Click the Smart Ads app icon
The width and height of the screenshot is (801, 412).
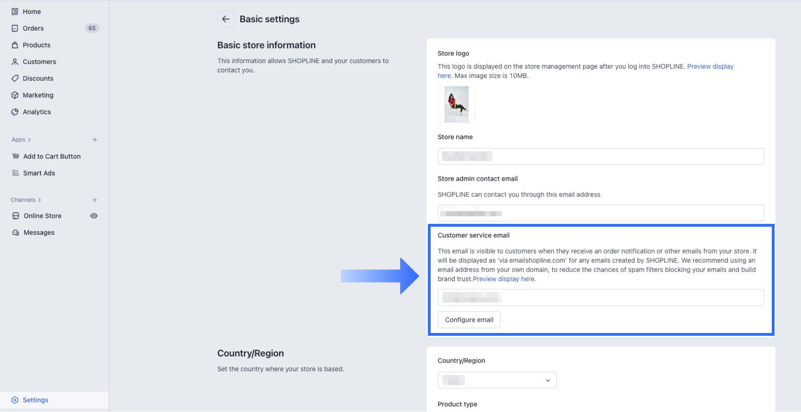[16, 173]
